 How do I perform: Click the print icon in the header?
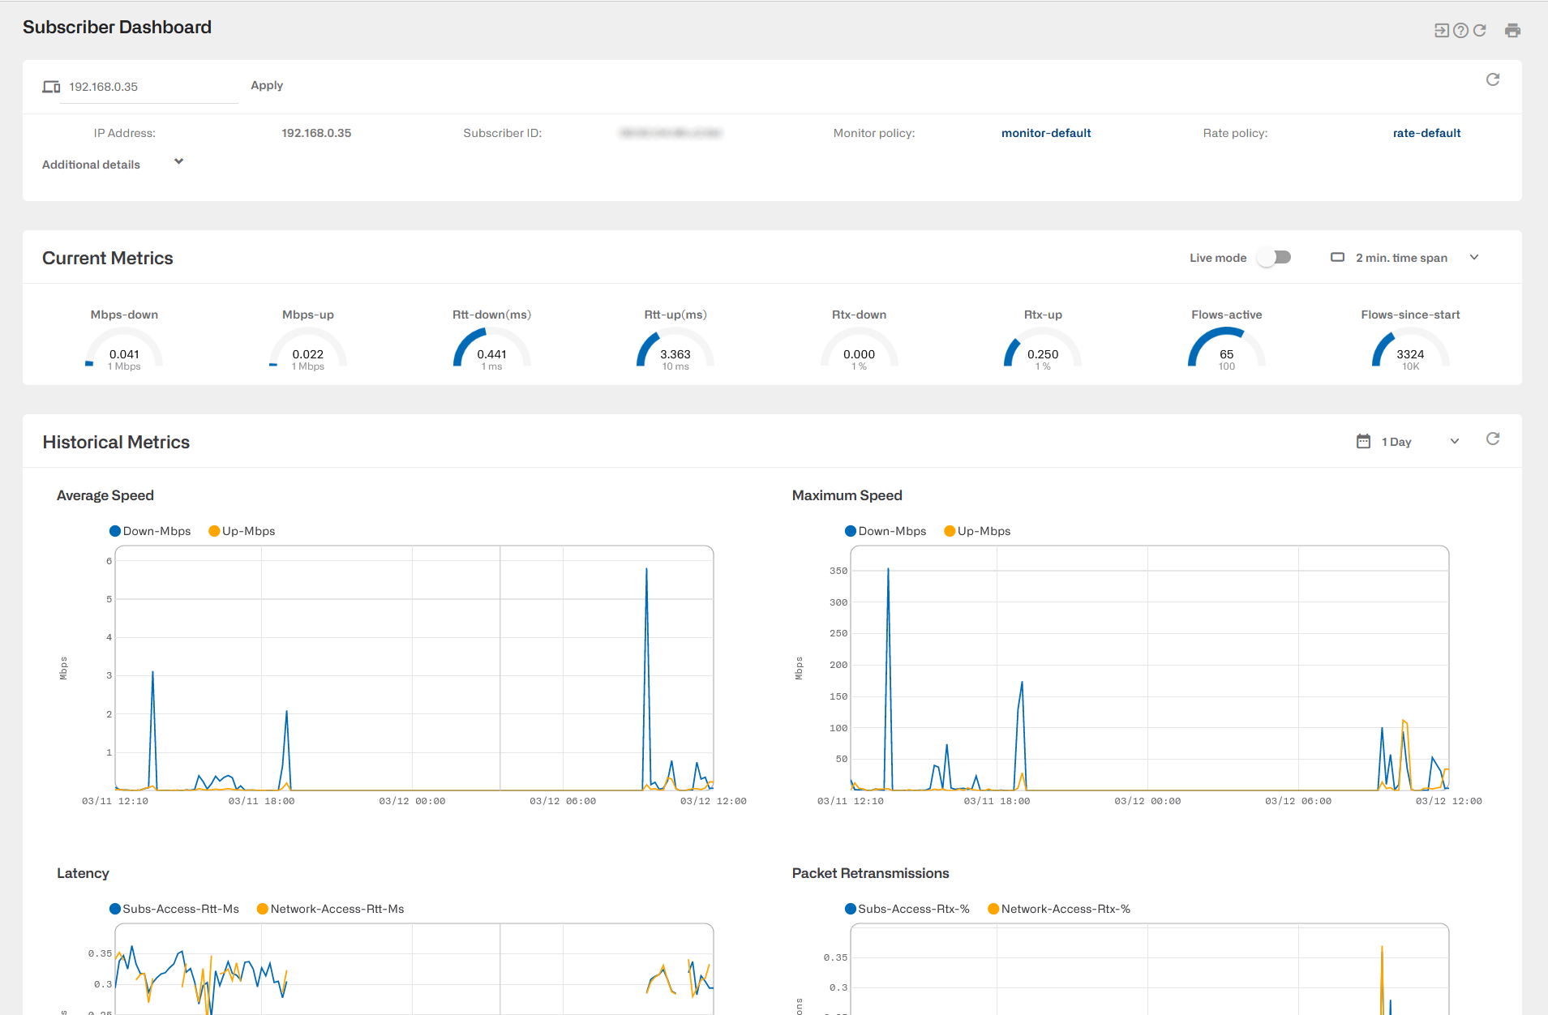click(x=1513, y=30)
